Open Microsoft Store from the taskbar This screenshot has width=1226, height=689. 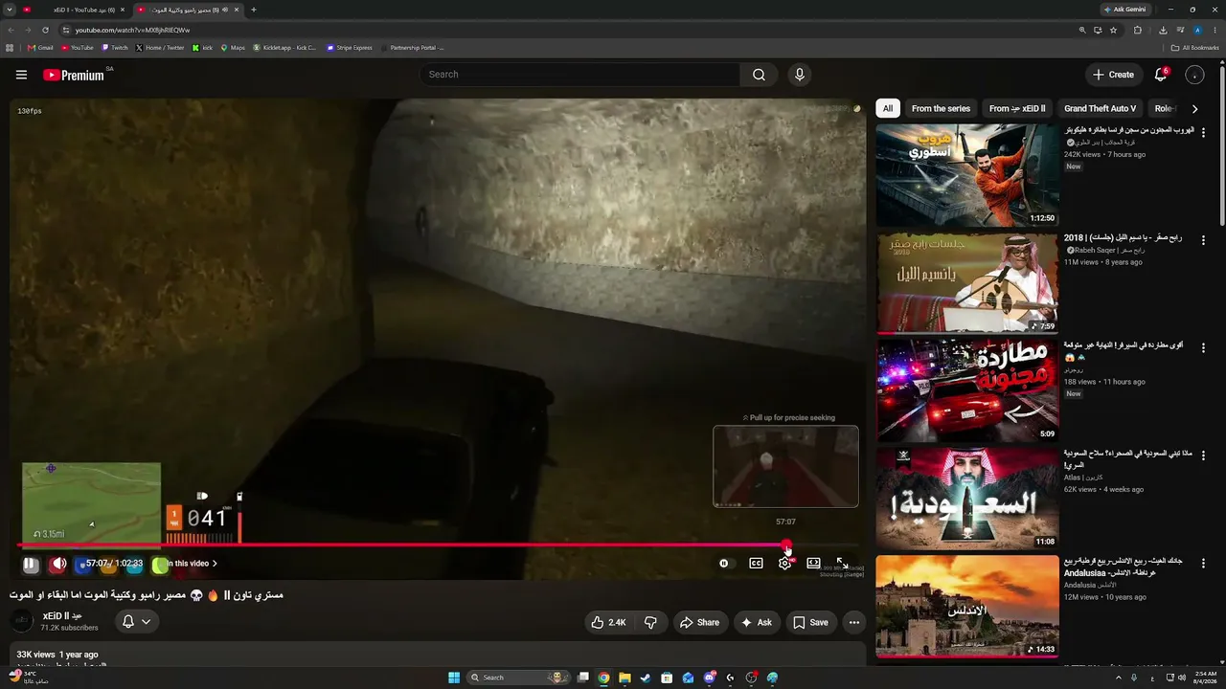tap(667, 678)
